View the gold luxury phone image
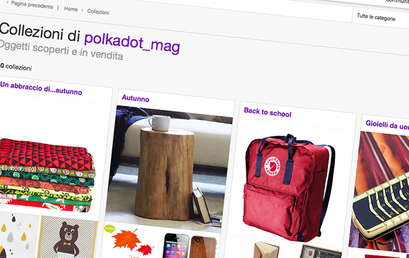The width and height of the screenshot is (409, 258). 380,191
